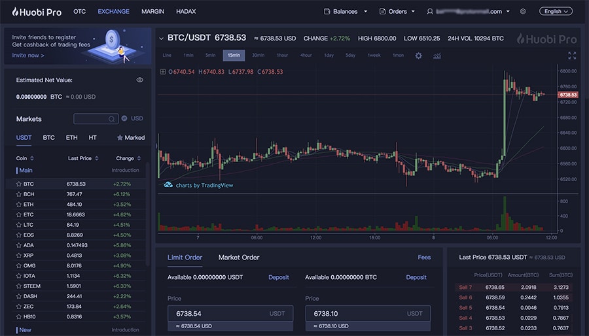Screen dimensions: 589x336
Task: Expand the Balances dropdown
Action: [346, 12]
